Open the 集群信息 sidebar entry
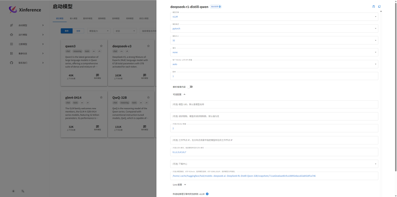 (27, 53)
